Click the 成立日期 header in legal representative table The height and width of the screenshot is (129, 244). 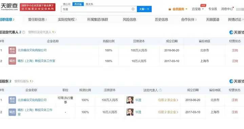pyautogui.click(x=172, y=41)
